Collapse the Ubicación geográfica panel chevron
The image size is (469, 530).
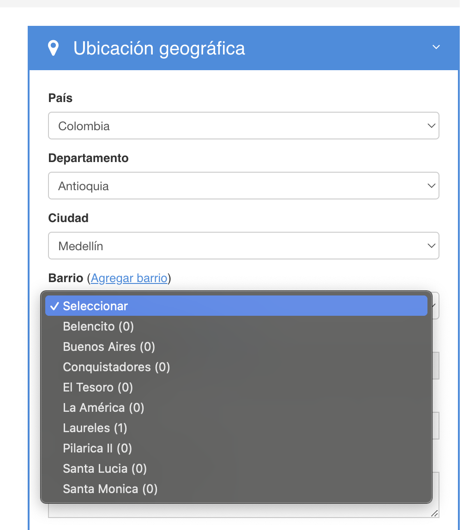[x=436, y=47]
